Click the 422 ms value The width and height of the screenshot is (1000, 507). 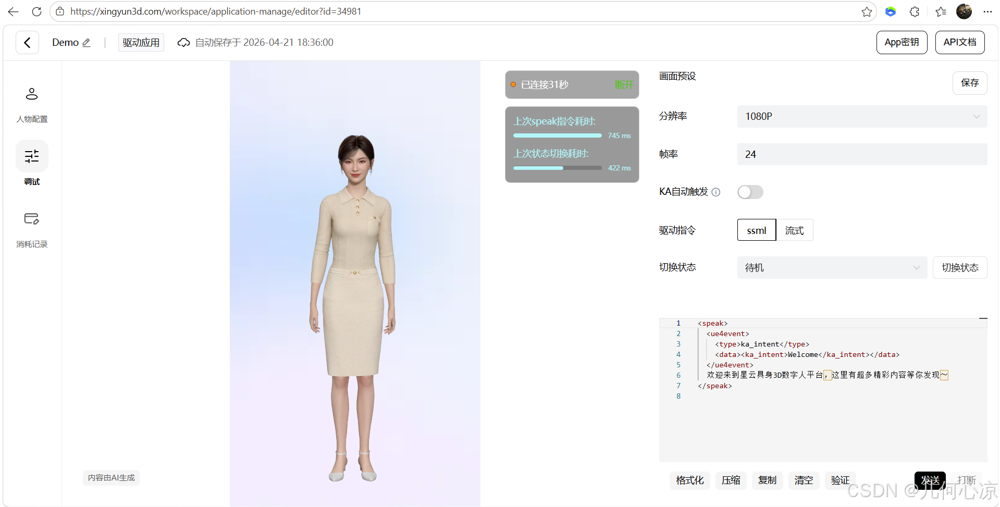[619, 168]
